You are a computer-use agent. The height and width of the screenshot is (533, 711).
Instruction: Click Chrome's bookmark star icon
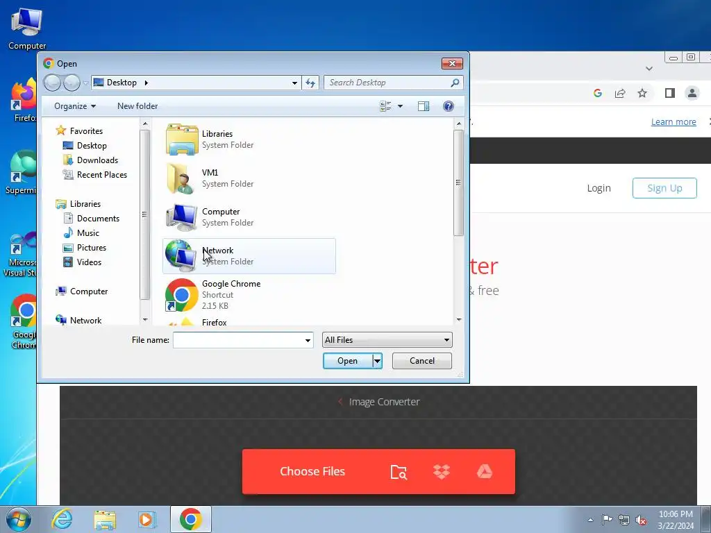[642, 94]
